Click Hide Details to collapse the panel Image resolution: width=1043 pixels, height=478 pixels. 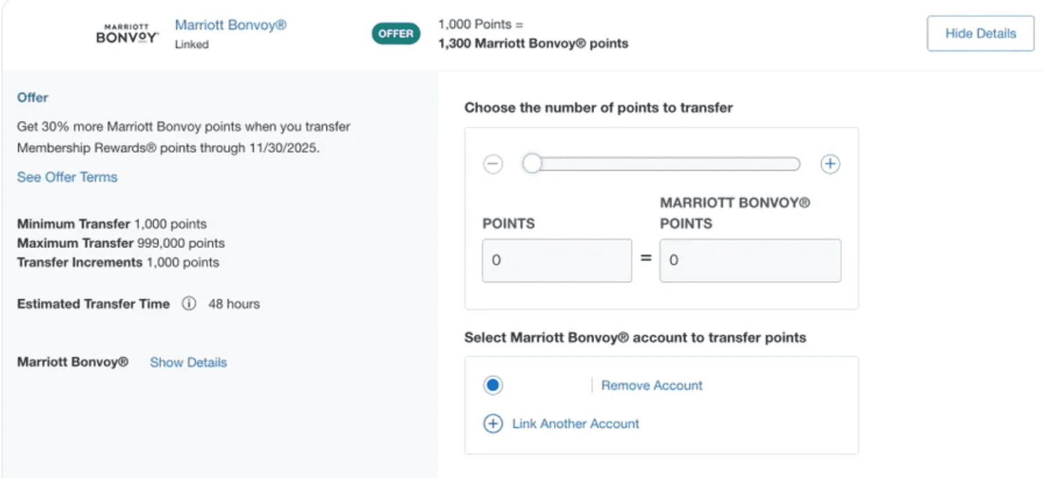[x=980, y=33]
